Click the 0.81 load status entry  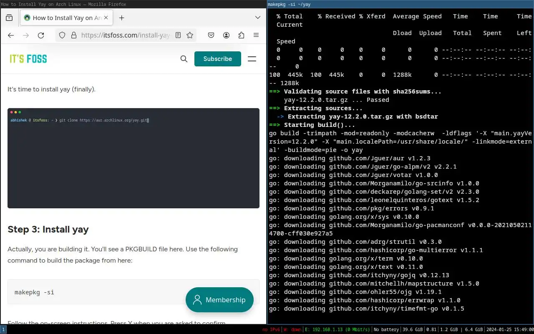[x=431, y=330]
